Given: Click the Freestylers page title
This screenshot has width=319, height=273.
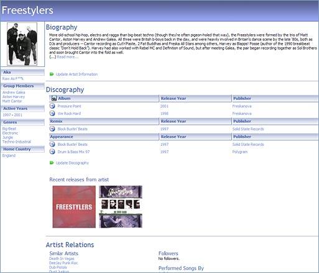Looking at the screenshot, I should [x=27, y=11].
